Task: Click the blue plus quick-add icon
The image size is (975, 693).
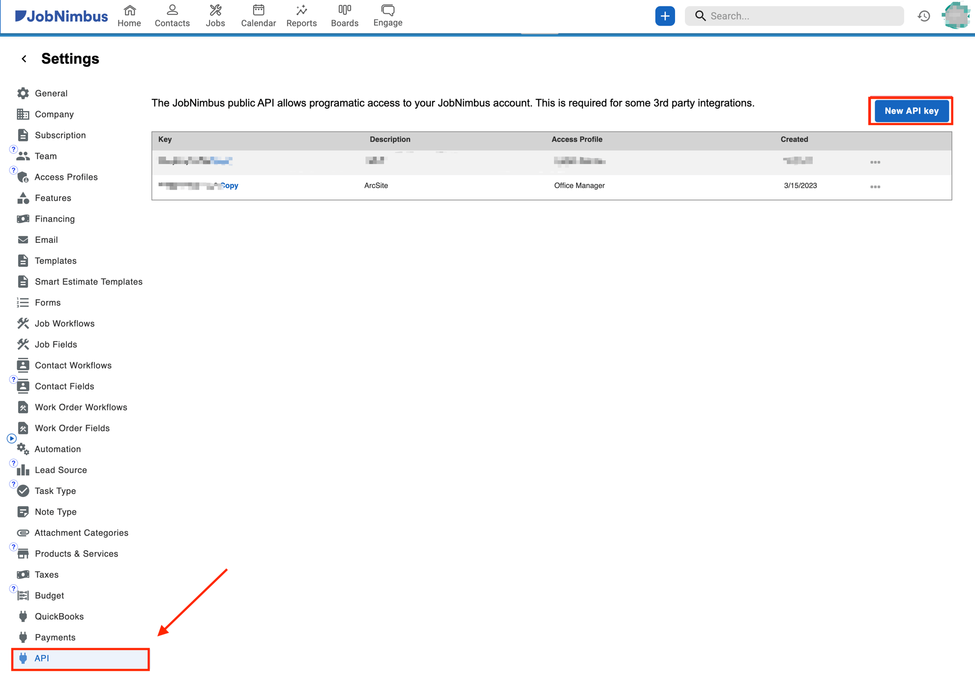Action: pos(665,16)
